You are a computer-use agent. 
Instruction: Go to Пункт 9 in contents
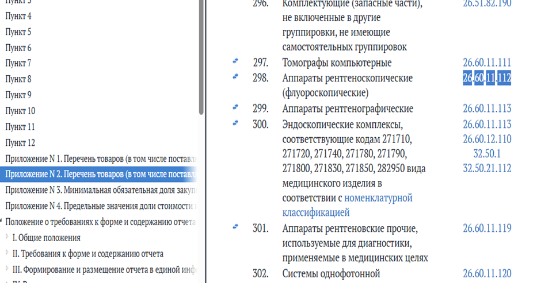pyautogui.click(x=18, y=95)
